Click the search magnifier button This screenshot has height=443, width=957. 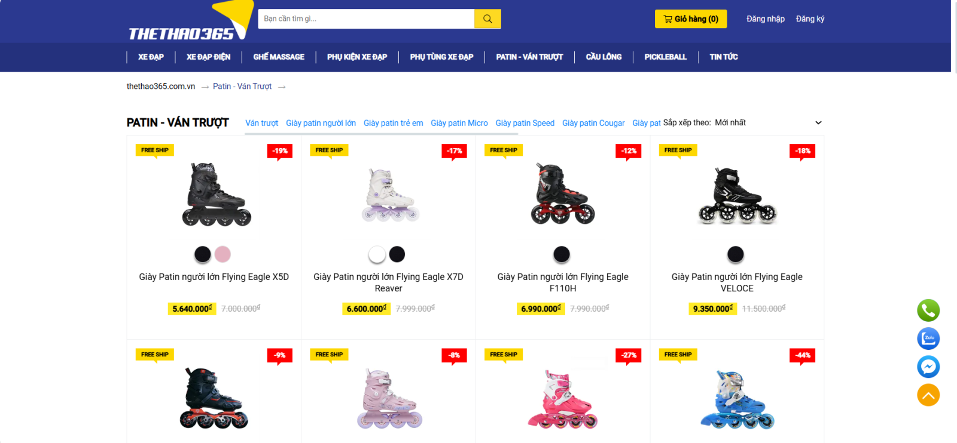click(487, 19)
